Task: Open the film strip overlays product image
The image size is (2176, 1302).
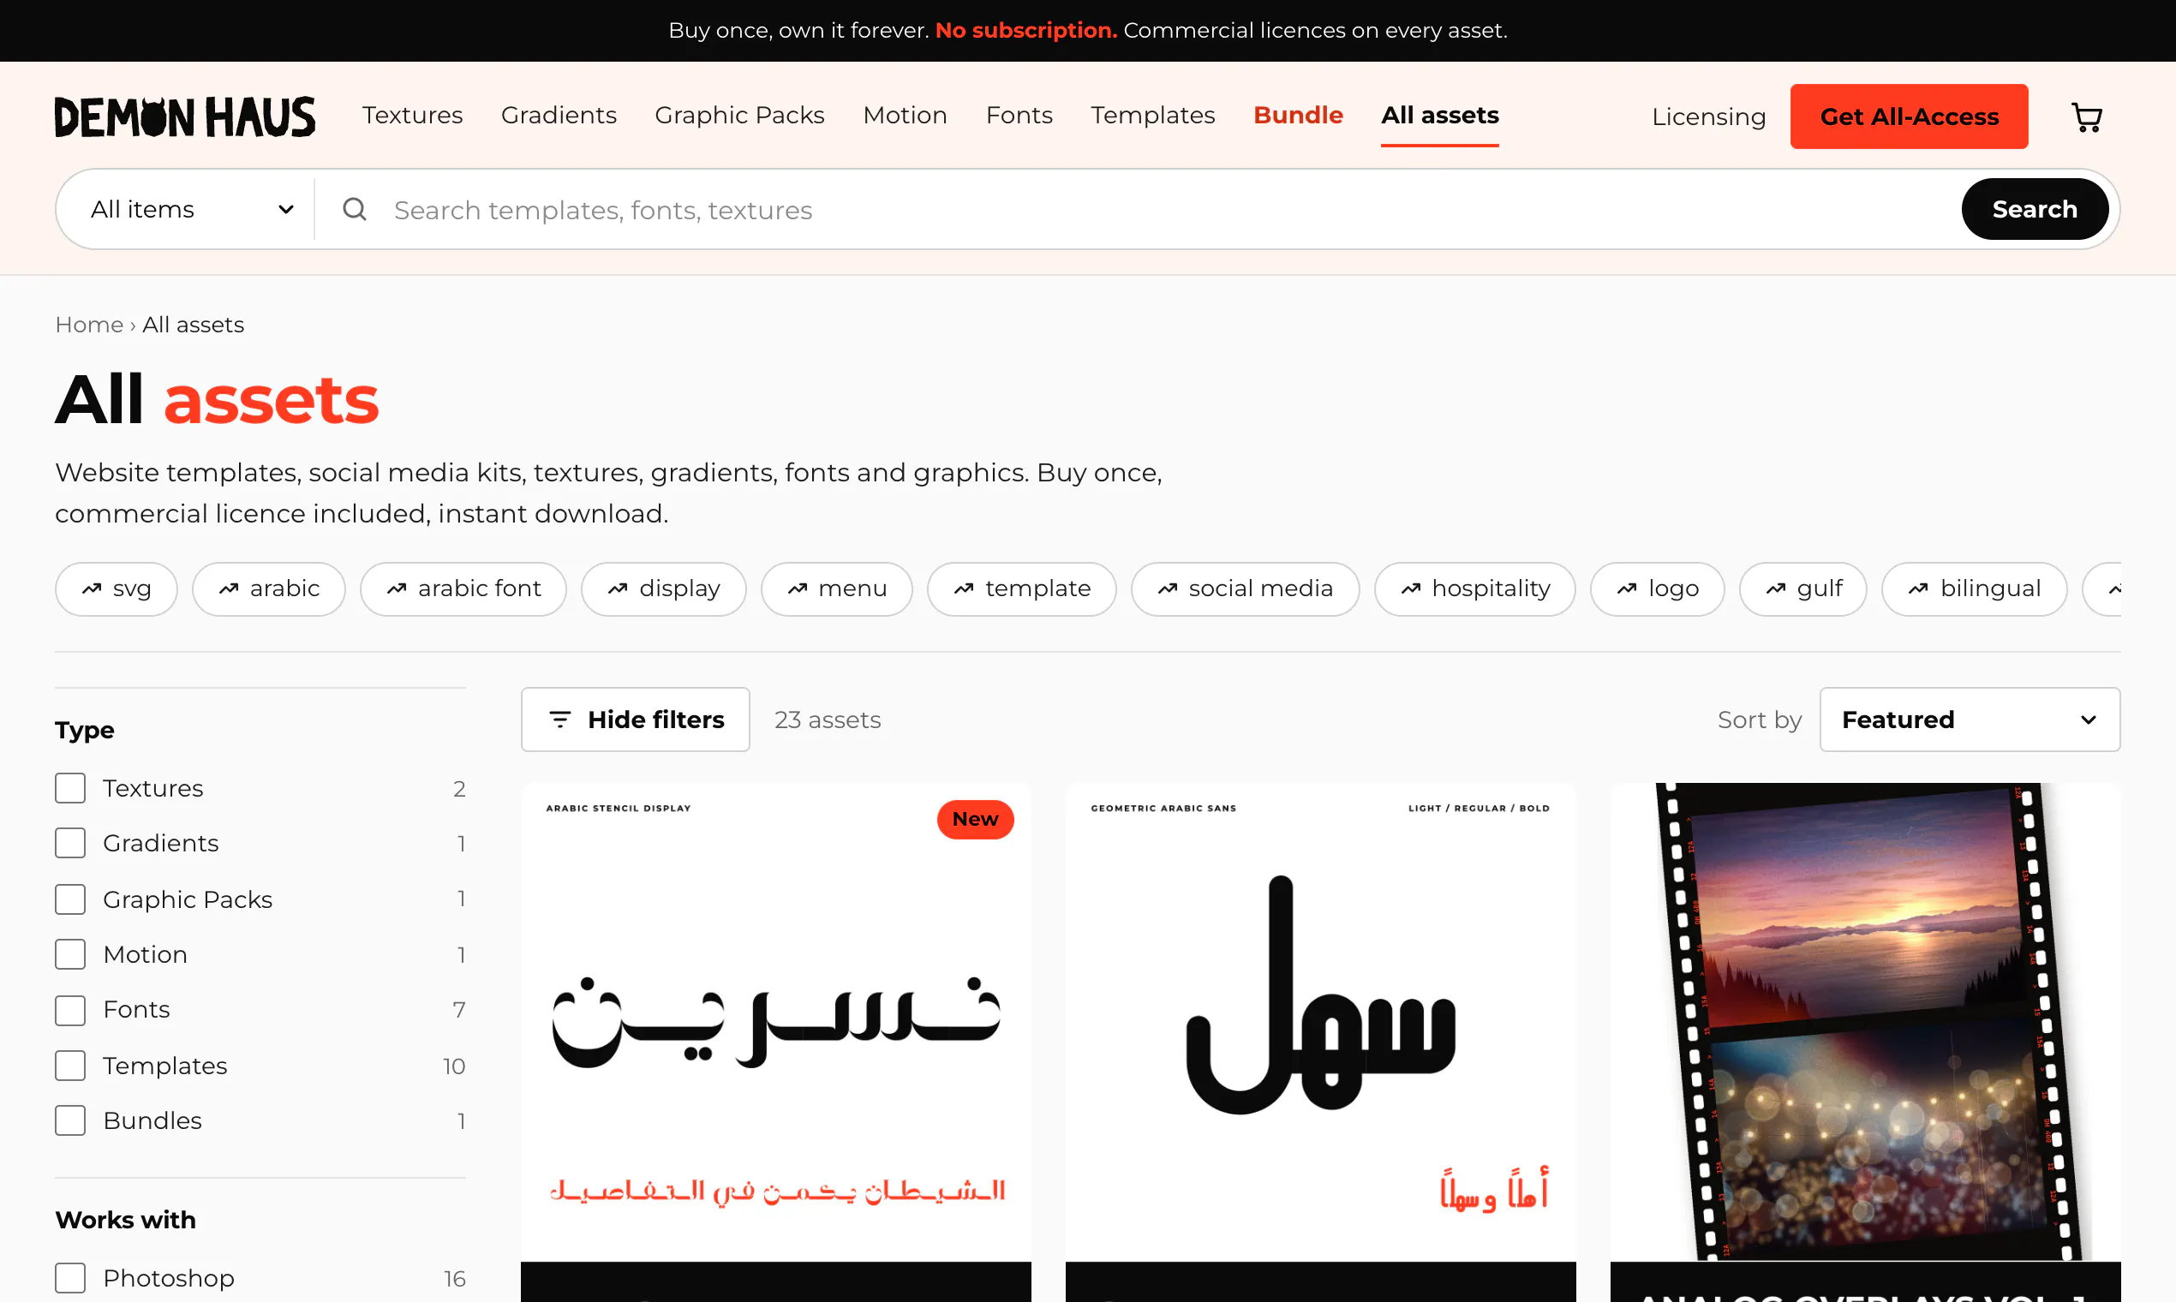Action: tap(1865, 1022)
